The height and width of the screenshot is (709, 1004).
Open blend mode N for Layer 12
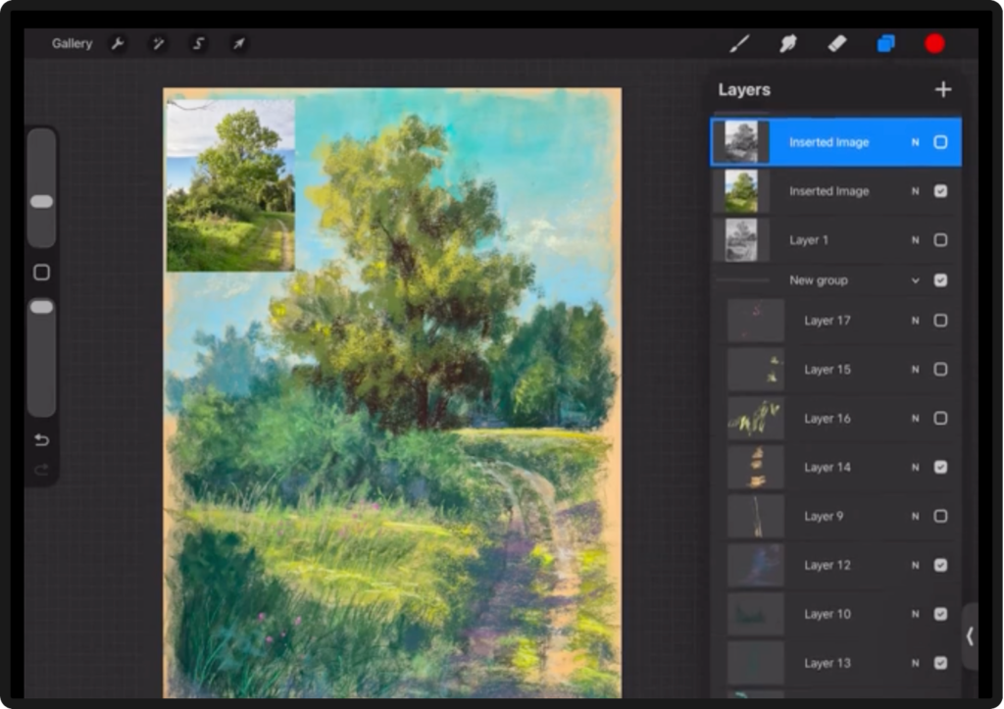click(x=915, y=566)
